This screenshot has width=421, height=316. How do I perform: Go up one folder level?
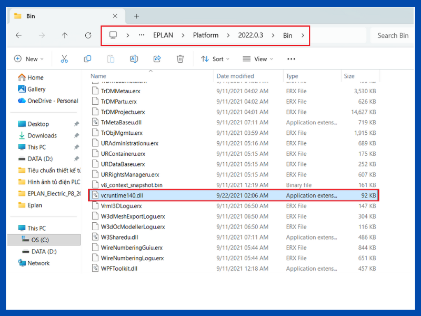point(65,35)
